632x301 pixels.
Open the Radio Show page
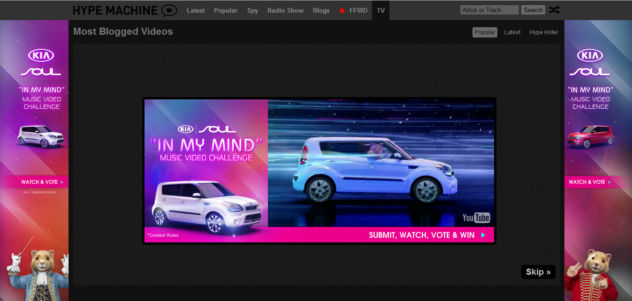click(x=285, y=10)
